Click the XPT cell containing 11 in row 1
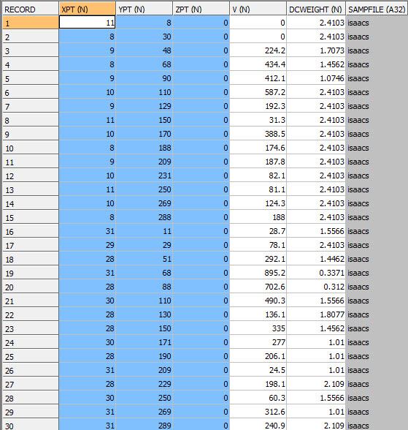Image resolution: width=408 pixels, height=430 pixels. (87, 23)
